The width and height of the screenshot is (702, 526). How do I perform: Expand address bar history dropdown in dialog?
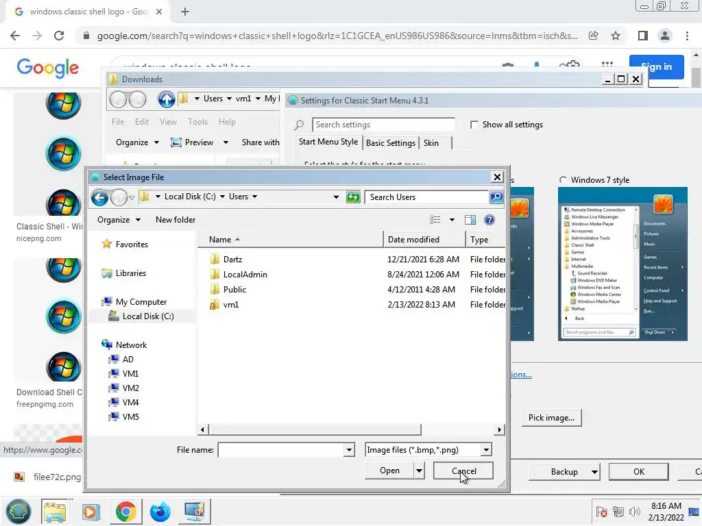(x=336, y=197)
